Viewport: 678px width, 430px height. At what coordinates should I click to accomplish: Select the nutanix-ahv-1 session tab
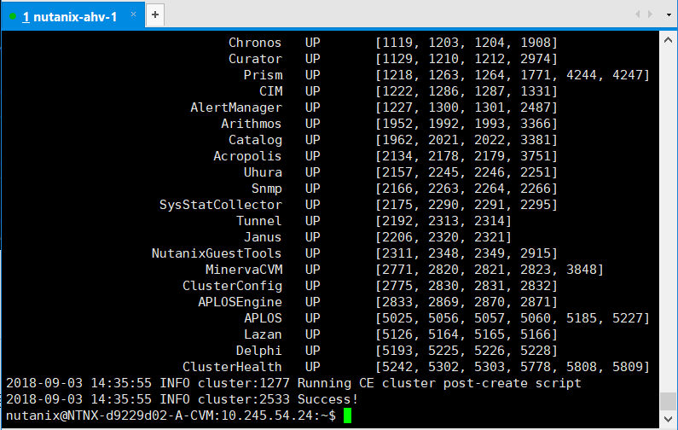point(72,16)
